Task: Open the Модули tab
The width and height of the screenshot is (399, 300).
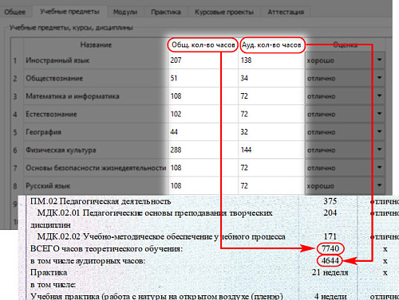Action: click(x=125, y=12)
